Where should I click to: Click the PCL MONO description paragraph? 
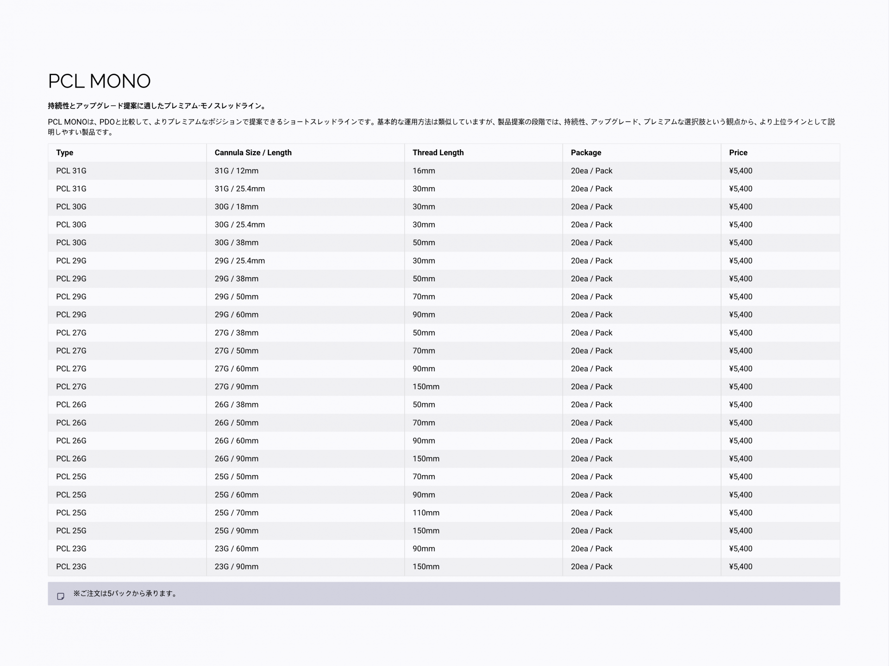(441, 127)
